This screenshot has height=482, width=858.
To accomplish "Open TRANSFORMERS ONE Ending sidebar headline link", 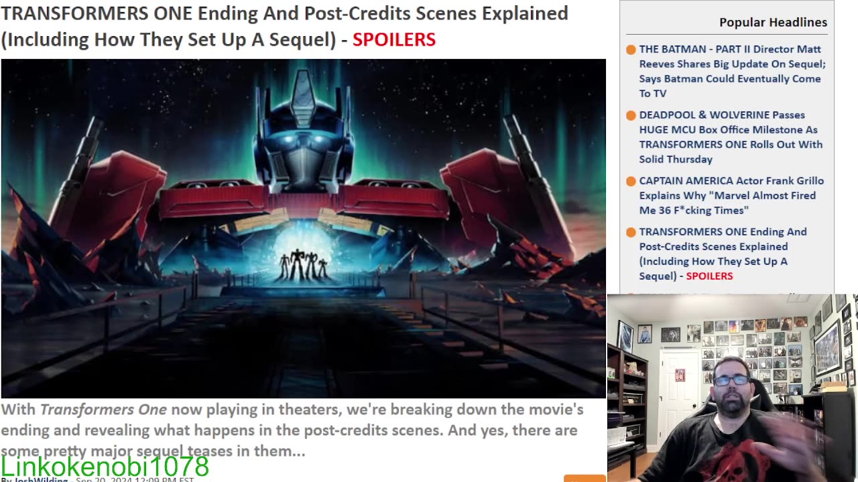I will pos(723,254).
